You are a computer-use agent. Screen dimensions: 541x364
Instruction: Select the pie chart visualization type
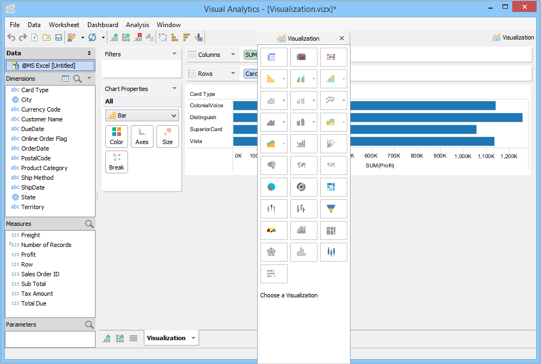(x=274, y=187)
